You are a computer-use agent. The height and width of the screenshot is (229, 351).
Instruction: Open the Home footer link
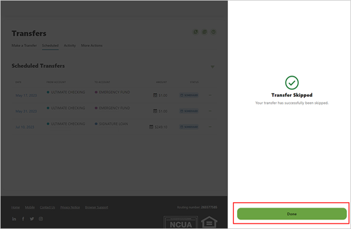tap(16, 208)
